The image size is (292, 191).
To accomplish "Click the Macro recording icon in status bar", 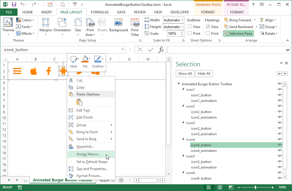I will coord(20,187).
